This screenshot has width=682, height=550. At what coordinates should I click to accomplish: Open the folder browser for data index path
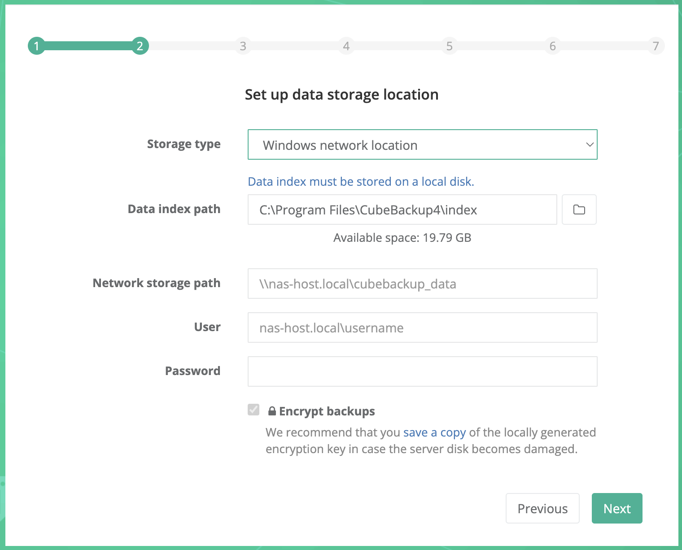click(x=579, y=210)
